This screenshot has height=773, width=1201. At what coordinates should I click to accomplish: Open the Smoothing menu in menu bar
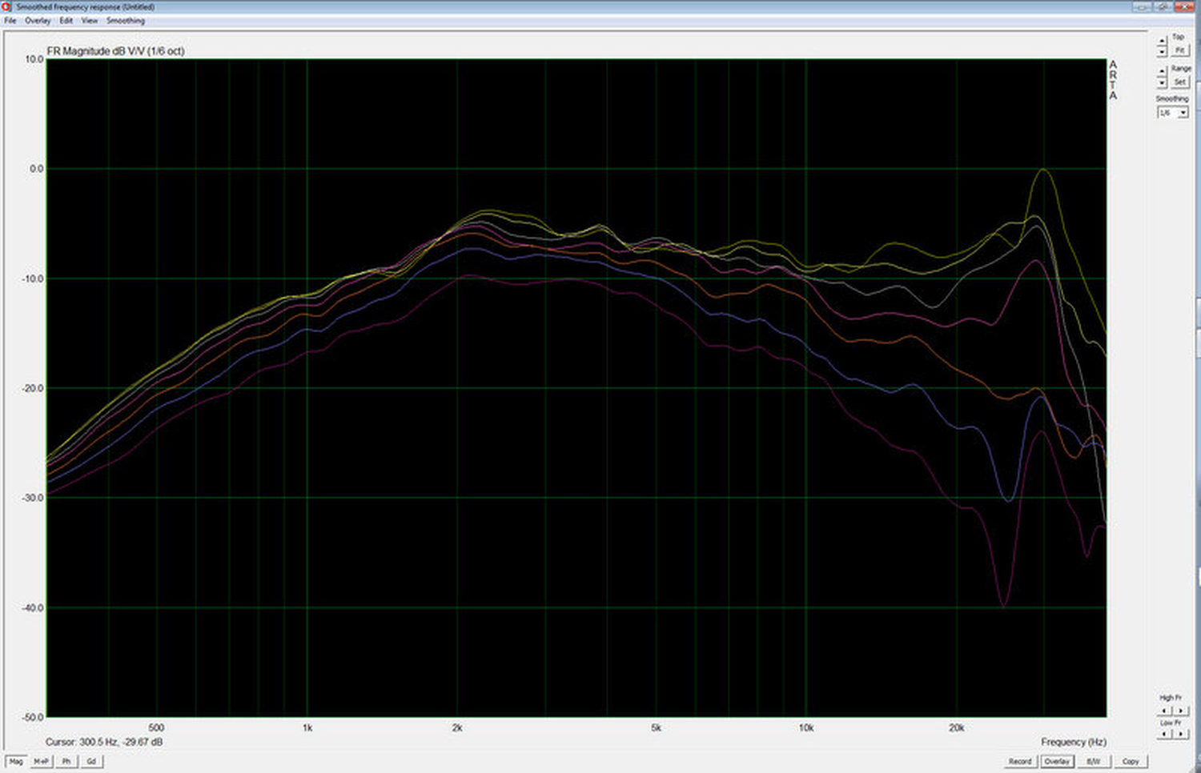click(x=126, y=21)
